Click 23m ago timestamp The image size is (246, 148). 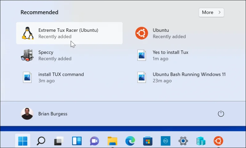(162, 81)
